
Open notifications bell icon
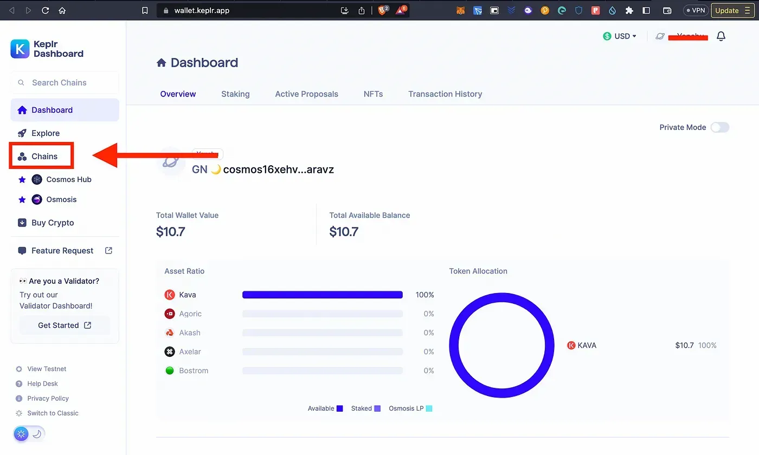click(x=721, y=36)
